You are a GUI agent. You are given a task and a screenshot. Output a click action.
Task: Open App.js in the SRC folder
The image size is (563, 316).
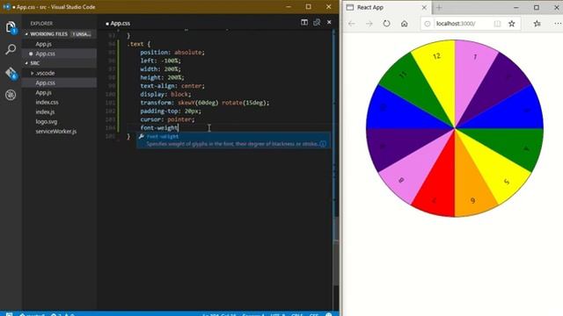pos(43,92)
